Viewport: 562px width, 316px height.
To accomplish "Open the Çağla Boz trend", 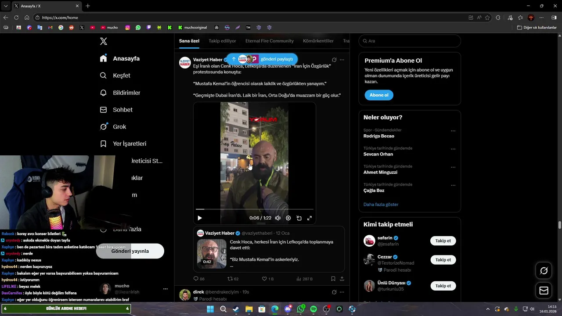I will (x=374, y=190).
